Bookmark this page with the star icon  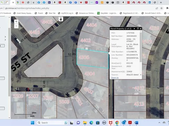point(161,8)
